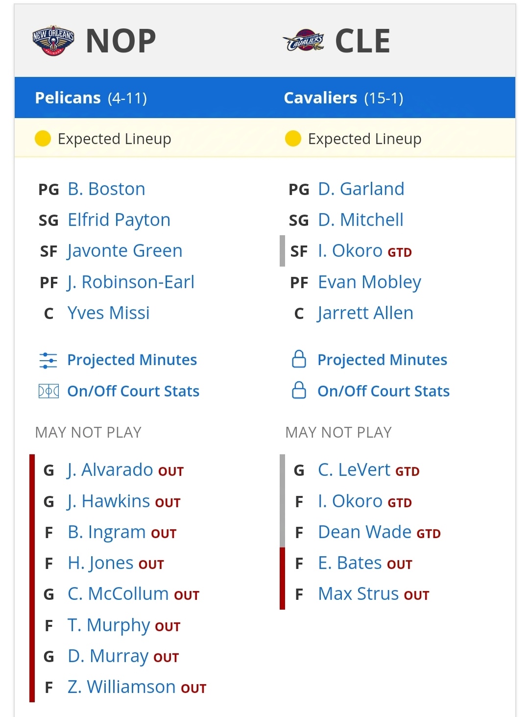Click the Cleveland Cavaliers logo
529x717 pixels.
pyautogui.click(x=304, y=40)
